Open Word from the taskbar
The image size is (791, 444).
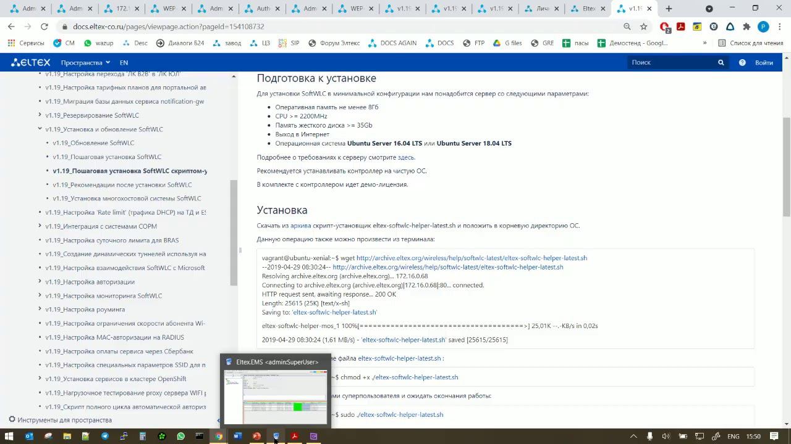[x=237, y=437]
